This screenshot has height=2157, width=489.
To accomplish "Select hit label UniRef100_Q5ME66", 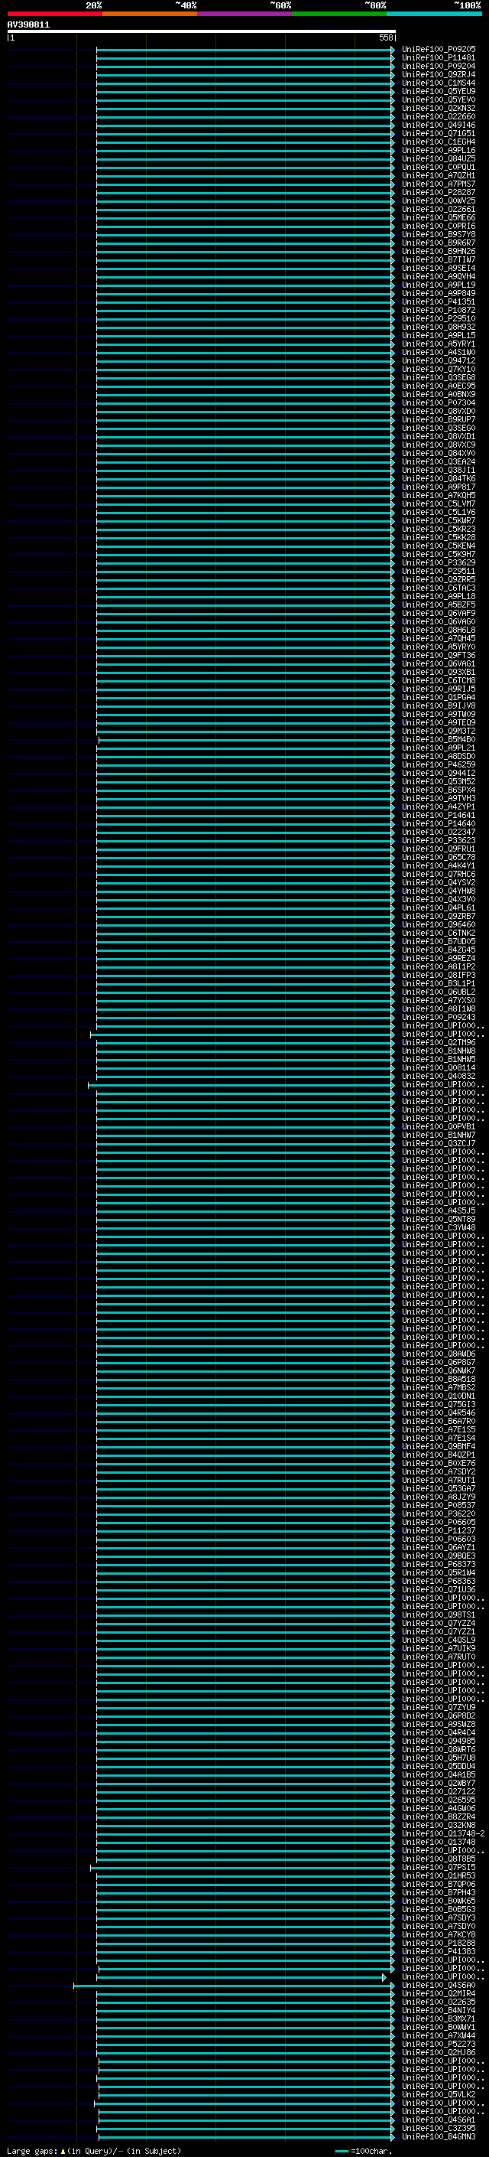I will pyautogui.click(x=438, y=218).
